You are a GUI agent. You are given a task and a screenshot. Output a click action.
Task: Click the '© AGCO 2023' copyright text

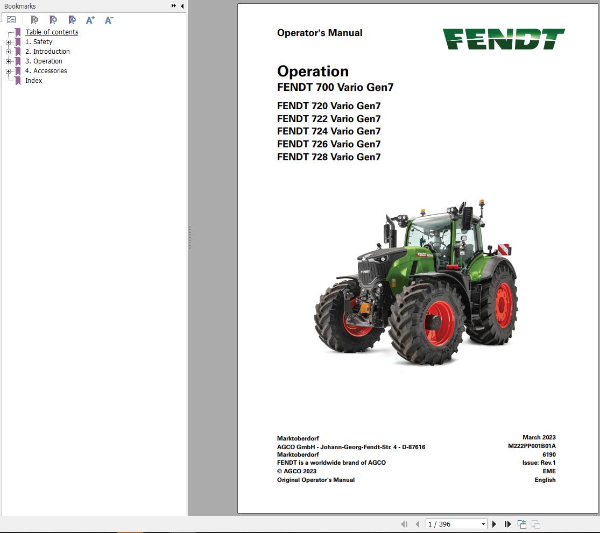pyautogui.click(x=297, y=471)
